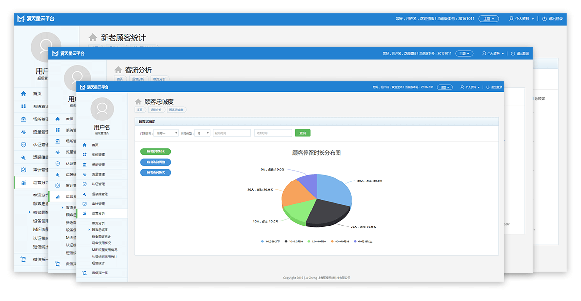
Task: Click the 场所管理 building icon
Action: [85, 165]
